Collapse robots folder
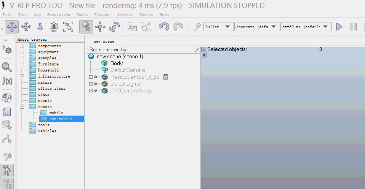 coord(22,107)
